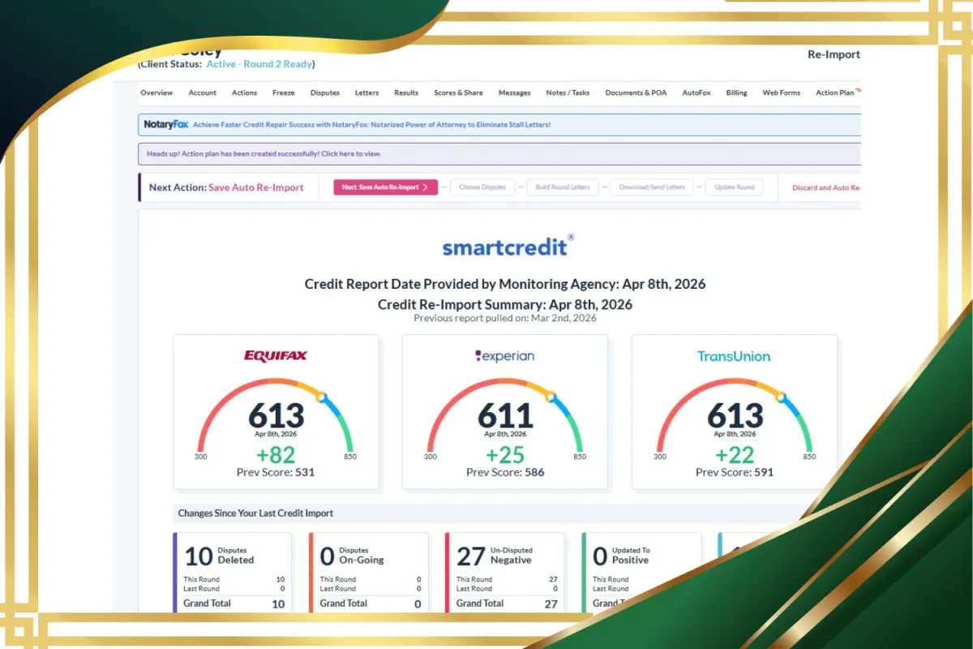The image size is (973, 649).
Task: Click TransUnion +22 score change
Action: (x=735, y=454)
